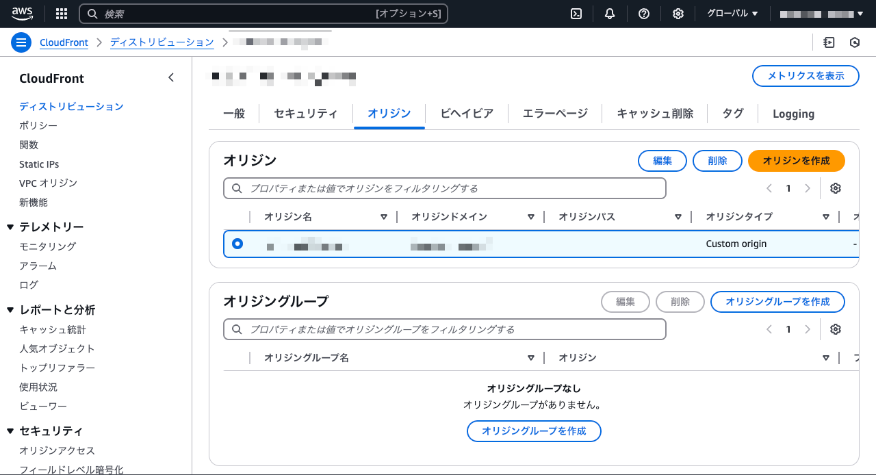This screenshot has width=876, height=475.
Task: Go to previous page of origins table
Action: 769,188
